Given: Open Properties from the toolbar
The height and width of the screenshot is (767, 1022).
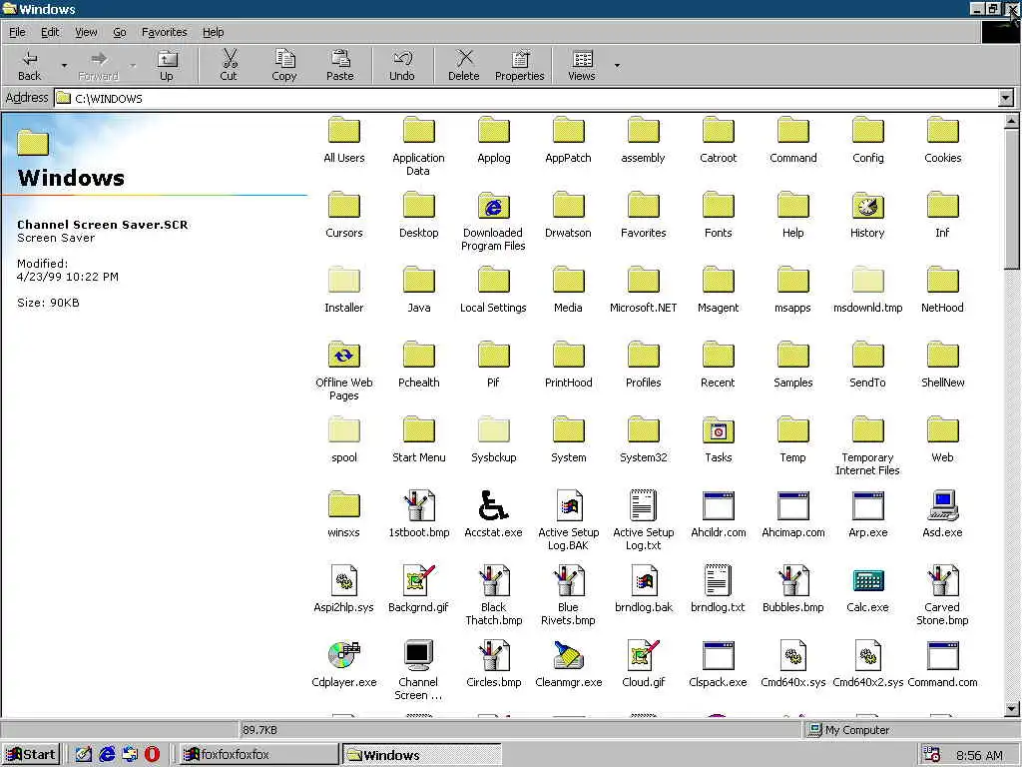Looking at the screenshot, I should [x=519, y=65].
